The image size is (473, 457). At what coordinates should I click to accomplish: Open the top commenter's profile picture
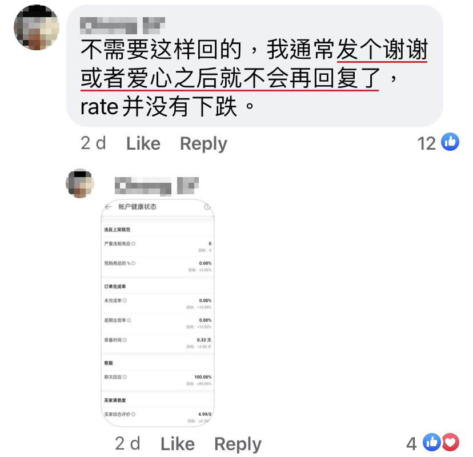[37, 27]
